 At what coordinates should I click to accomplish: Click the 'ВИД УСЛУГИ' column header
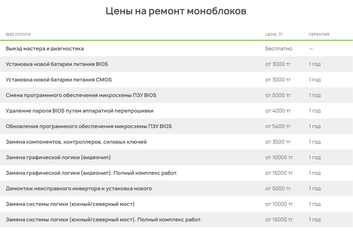[x=18, y=35]
